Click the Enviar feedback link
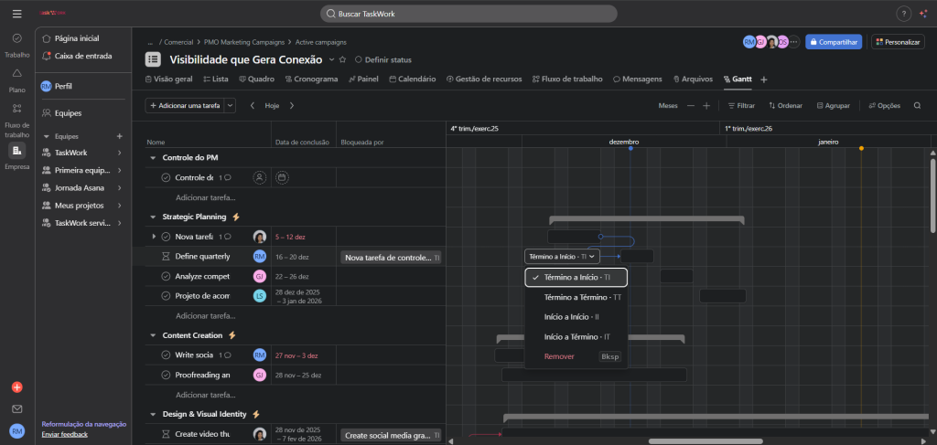 click(65, 434)
